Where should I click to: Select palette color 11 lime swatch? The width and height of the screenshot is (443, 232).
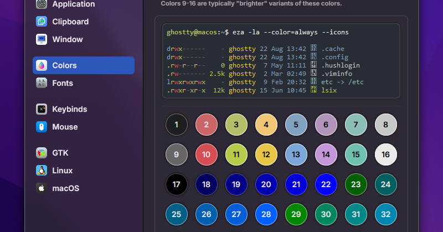pos(236,154)
